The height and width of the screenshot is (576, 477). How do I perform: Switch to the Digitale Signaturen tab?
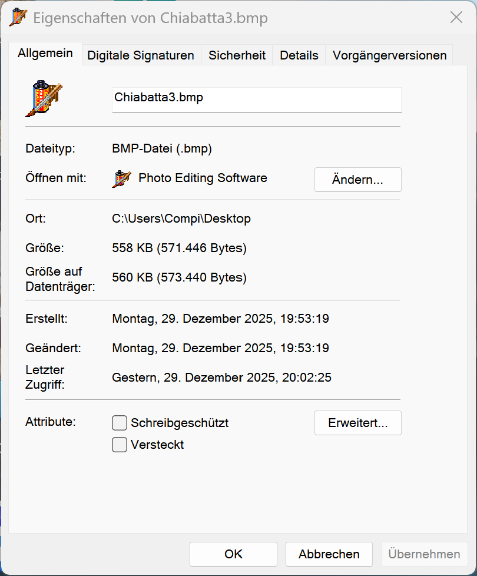tap(141, 55)
